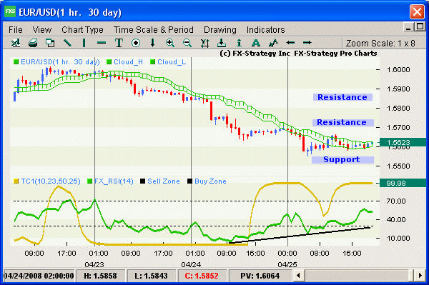
Task: Restore the inner chart window
Action: pos(420,26)
